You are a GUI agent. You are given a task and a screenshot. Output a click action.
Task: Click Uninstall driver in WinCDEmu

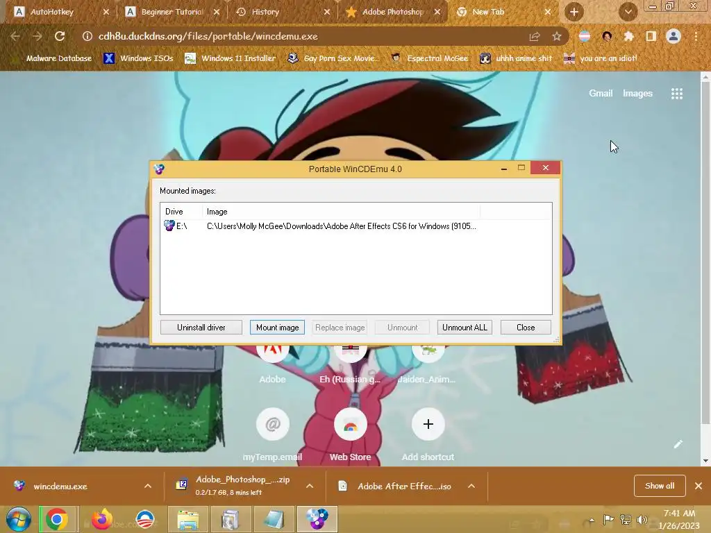point(201,328)
